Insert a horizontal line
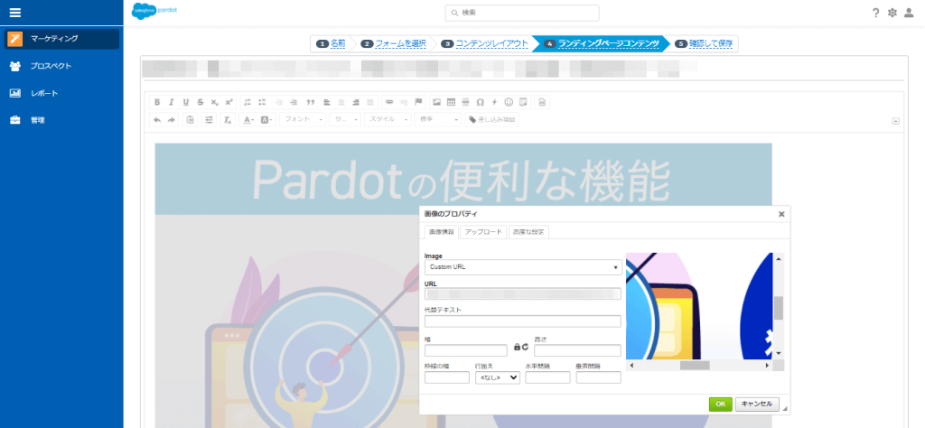925x428 pixels. tap(465, 102)
